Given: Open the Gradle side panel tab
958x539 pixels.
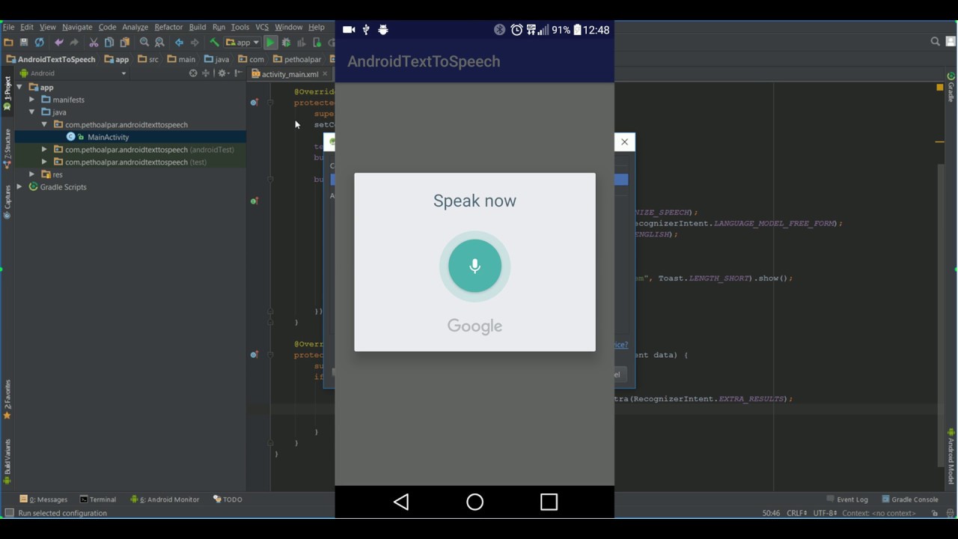Looking at the screenshot, I should tap(951, 87).
